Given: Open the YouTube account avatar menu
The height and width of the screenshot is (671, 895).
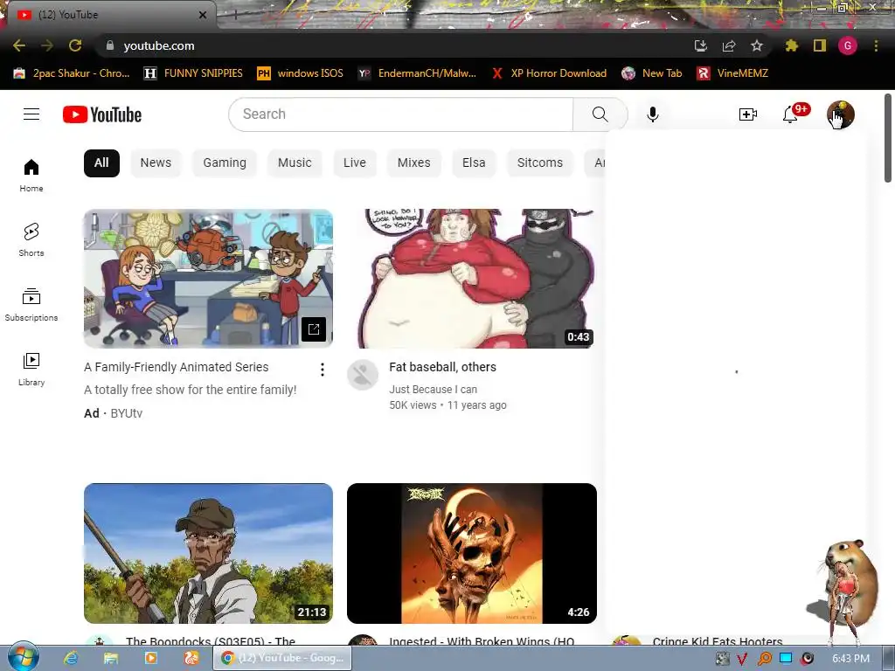Looking at the screenshot, I should [840, 114].
